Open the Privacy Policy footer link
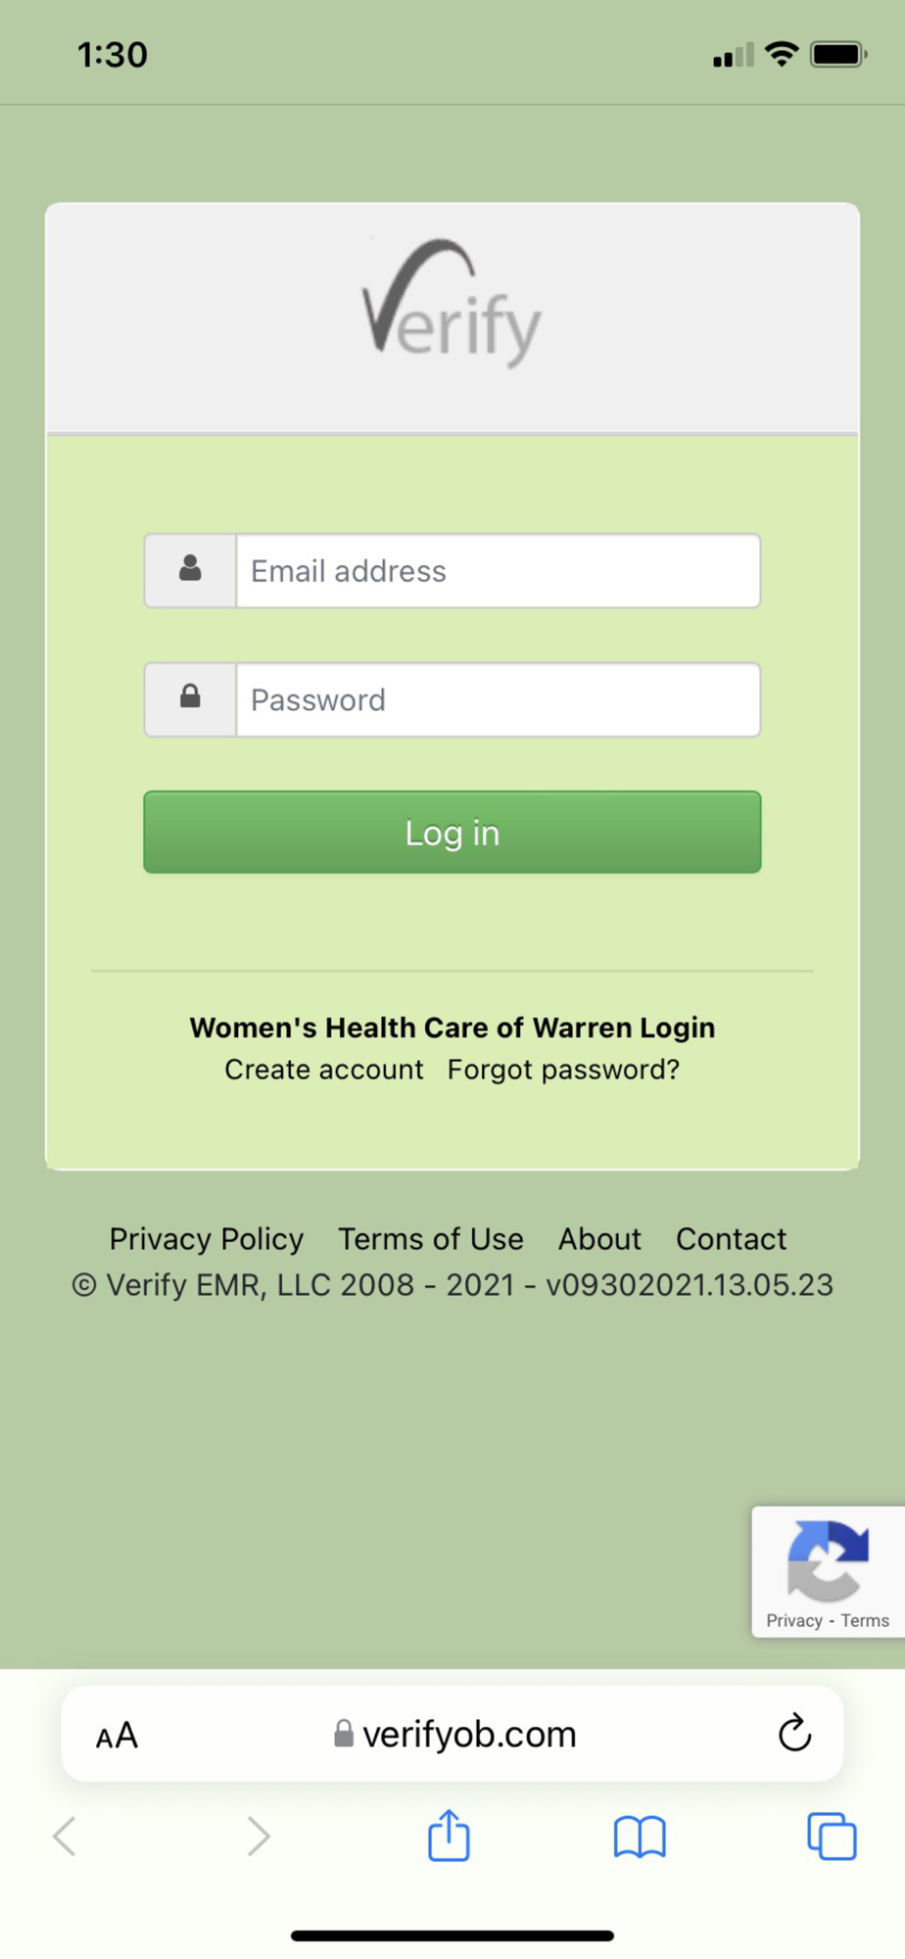 click(x=207, y=1238)
